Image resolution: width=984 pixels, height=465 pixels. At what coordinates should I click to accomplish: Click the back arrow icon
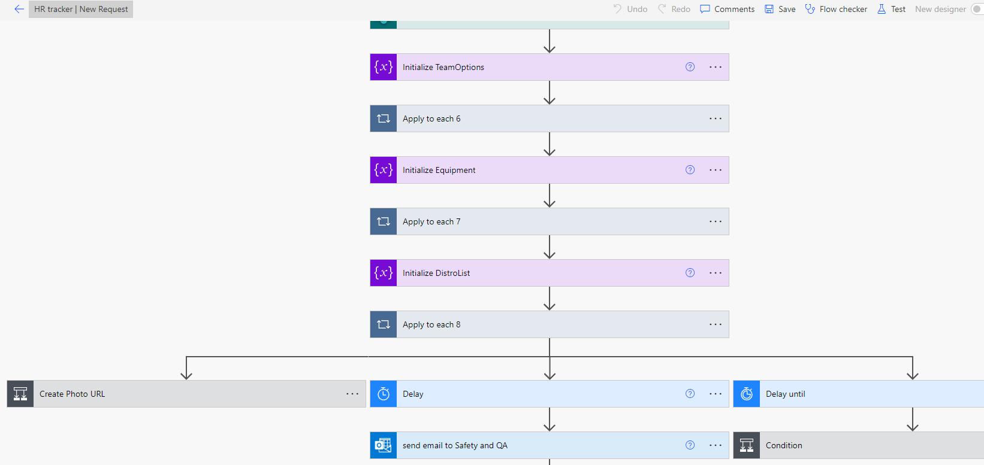coord(19,9)
